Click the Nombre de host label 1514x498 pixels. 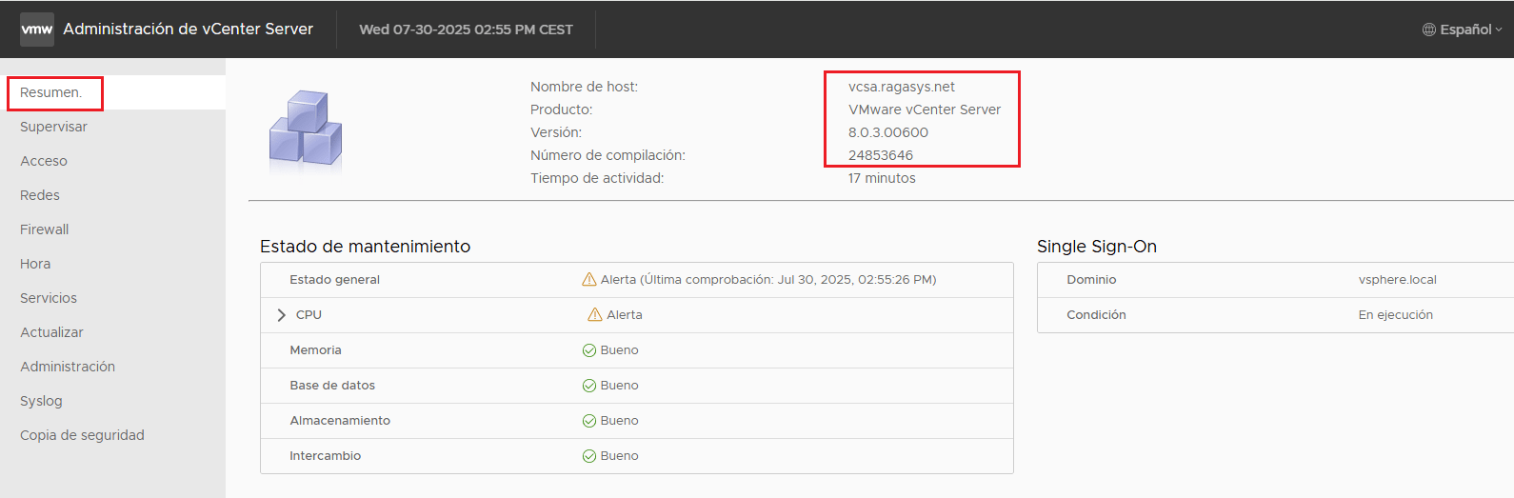click(585, 87)
